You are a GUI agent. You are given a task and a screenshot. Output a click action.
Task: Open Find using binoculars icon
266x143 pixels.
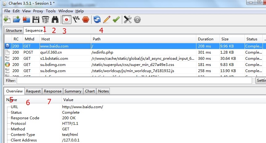pos(55,19)
